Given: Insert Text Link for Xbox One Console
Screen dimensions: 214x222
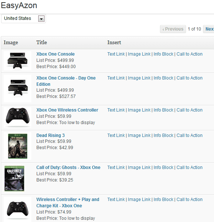Looking at the screenshot, I should tap(116, 54).
